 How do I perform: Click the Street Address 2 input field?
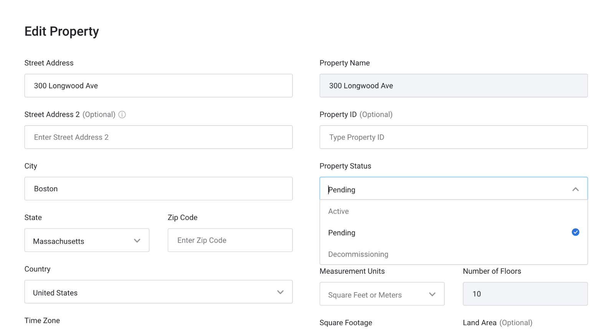pos(158,137)
